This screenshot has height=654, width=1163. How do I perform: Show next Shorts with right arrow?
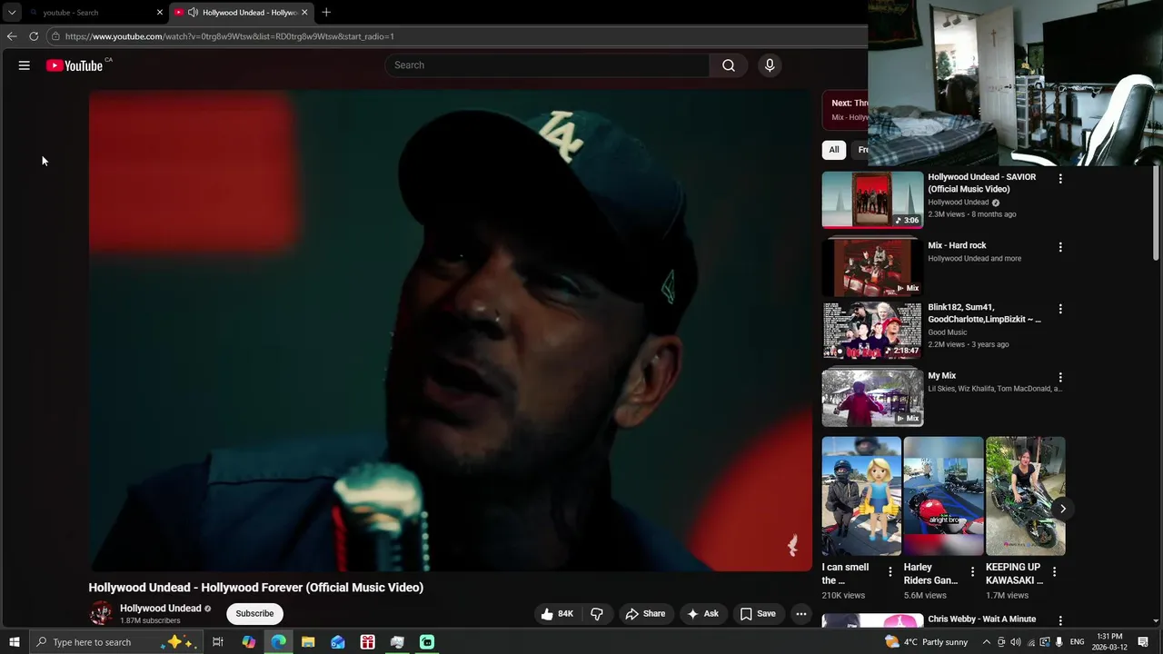click(1062, 509)
